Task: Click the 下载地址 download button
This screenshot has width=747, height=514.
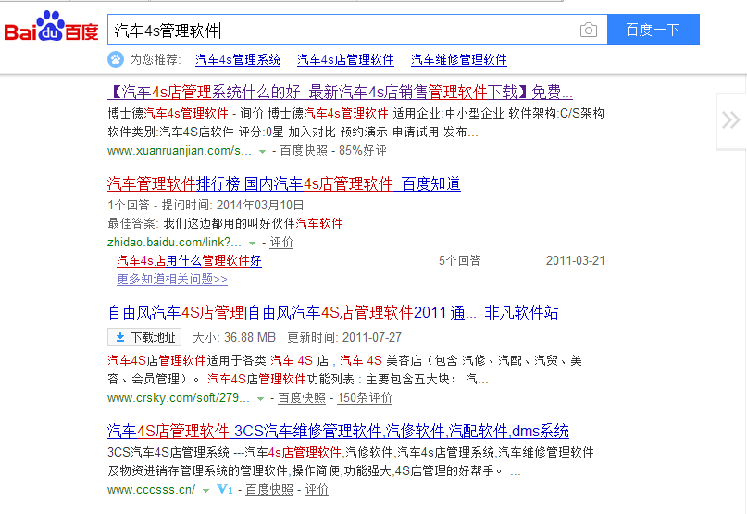Action: tap(144, 338)
